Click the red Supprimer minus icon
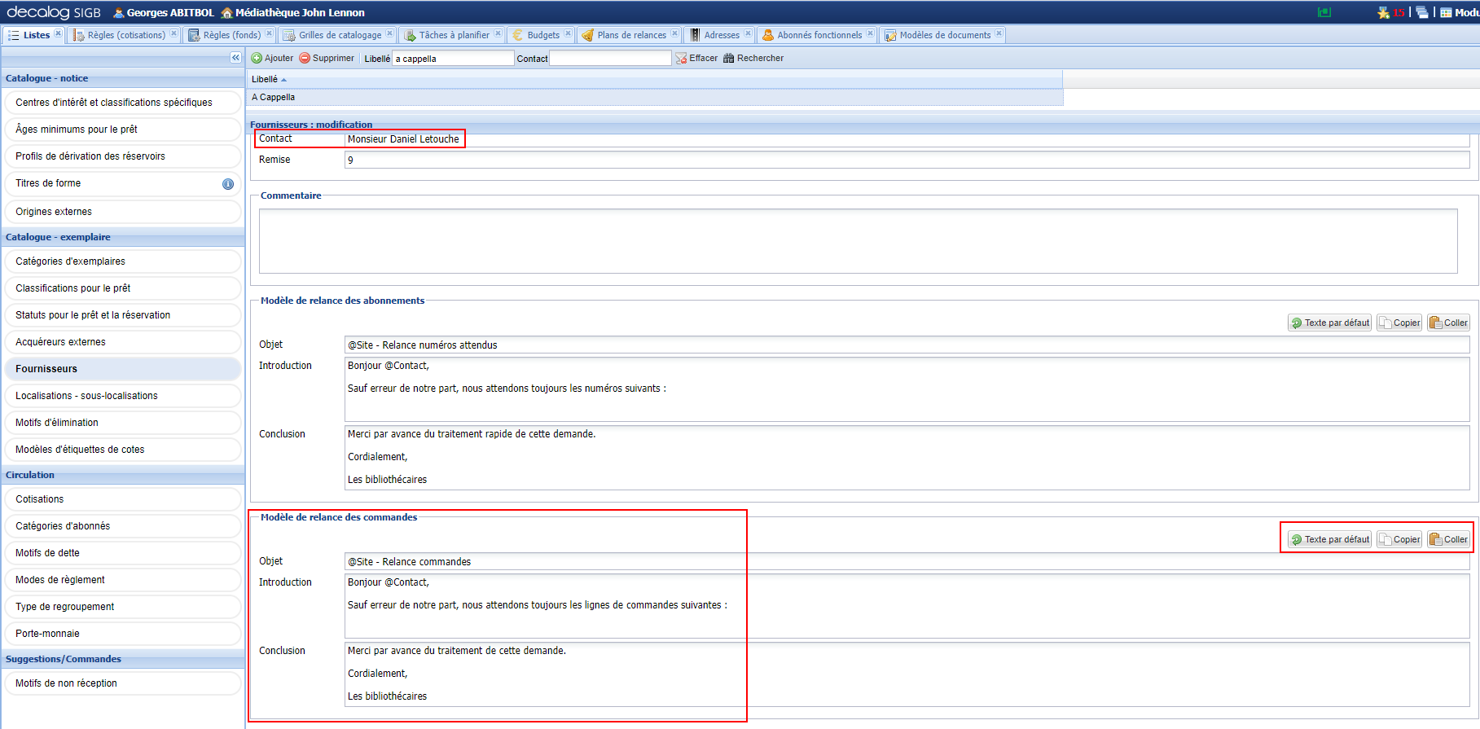Image resolution: width=1480 pixels, height=729 pixels. 305,58
